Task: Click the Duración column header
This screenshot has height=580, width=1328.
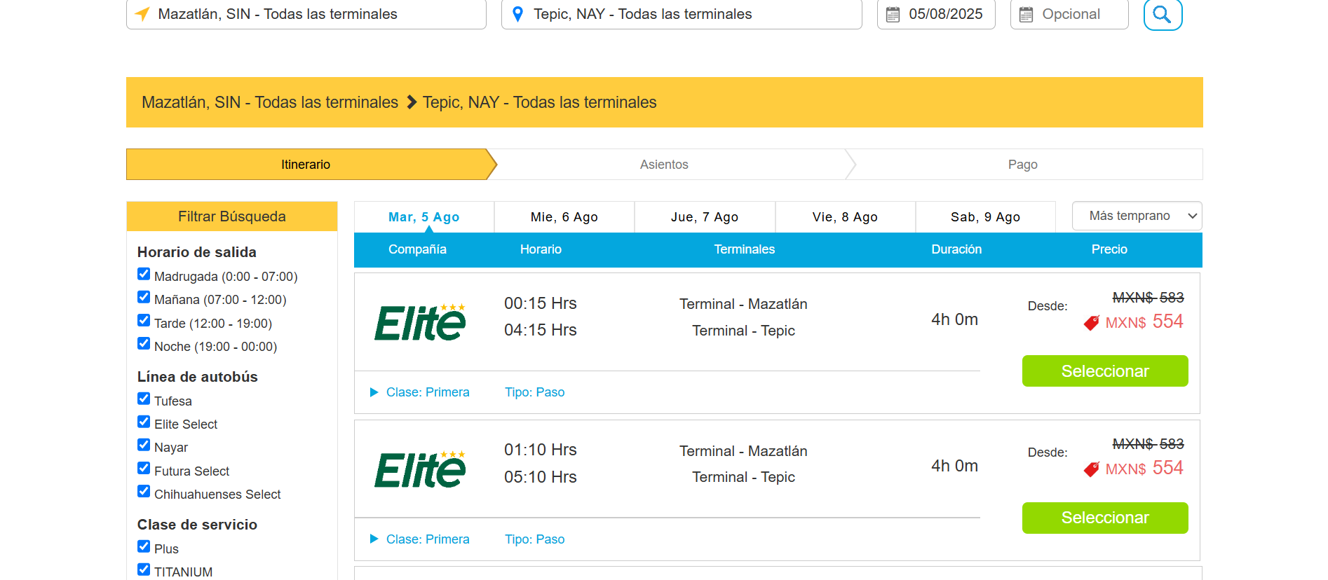Action: 956,249
